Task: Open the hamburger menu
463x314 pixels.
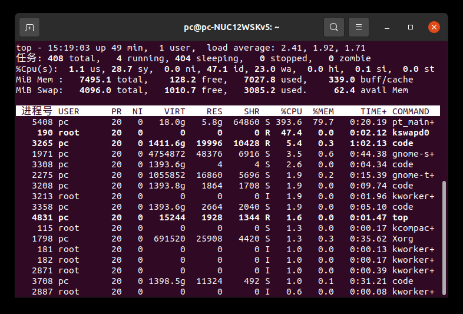Action: coord(359,27)
